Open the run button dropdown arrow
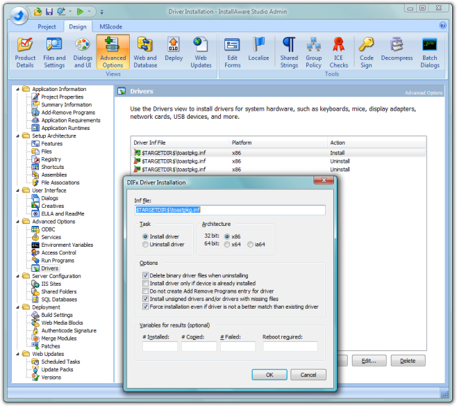 point(89,12)
